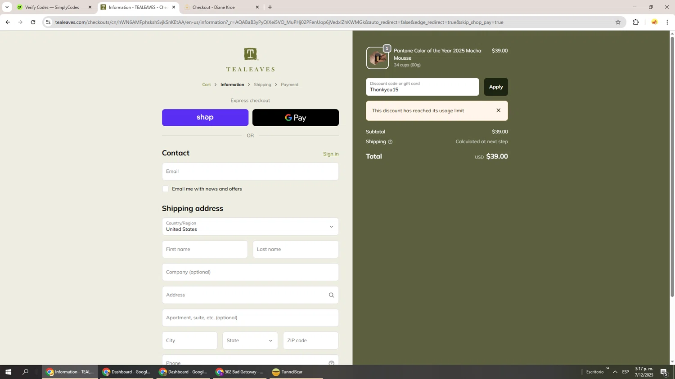Go back to the previous page
The width and height of the screenshot is (675, 379).
pyautogui.click(x=8, y=22)
